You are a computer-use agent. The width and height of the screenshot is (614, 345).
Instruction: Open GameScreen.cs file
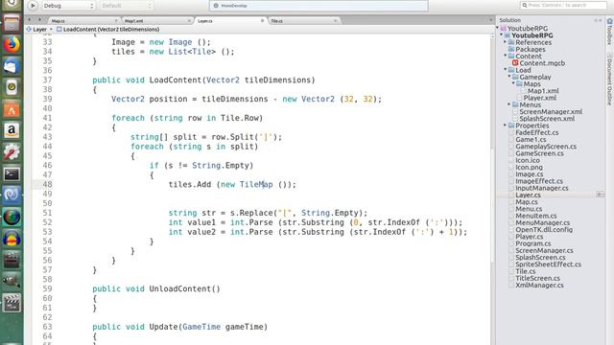tap(539, 153)
